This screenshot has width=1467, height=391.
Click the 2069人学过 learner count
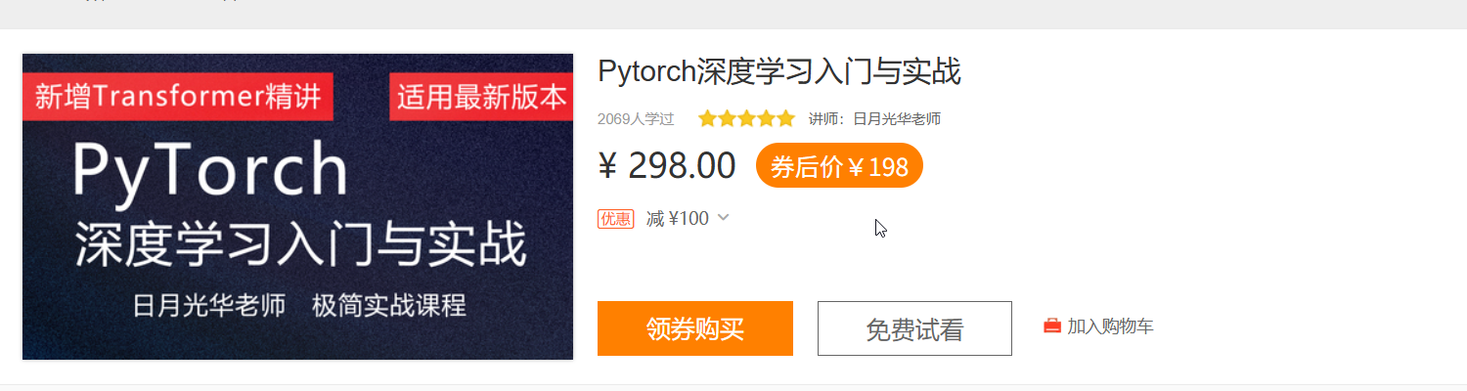(x=636, y=119)
